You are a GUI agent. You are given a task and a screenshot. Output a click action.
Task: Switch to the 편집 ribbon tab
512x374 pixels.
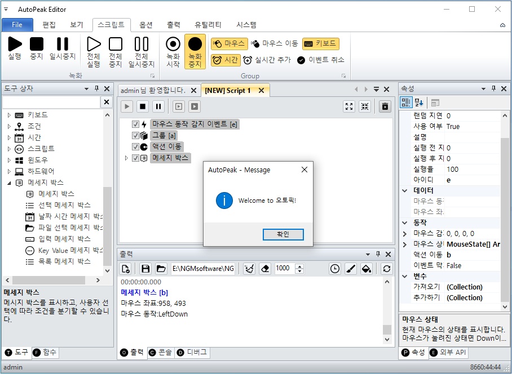[x=49, y=25]
